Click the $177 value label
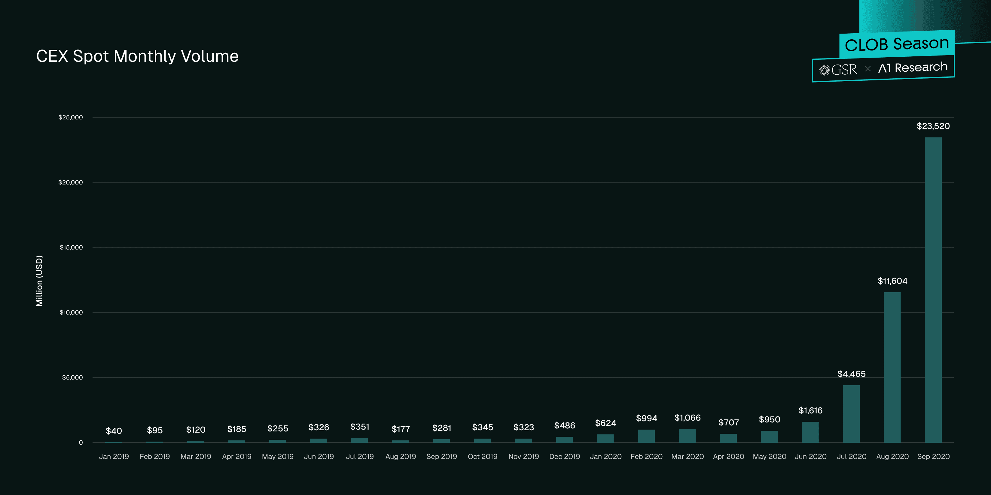 [401, 429]
